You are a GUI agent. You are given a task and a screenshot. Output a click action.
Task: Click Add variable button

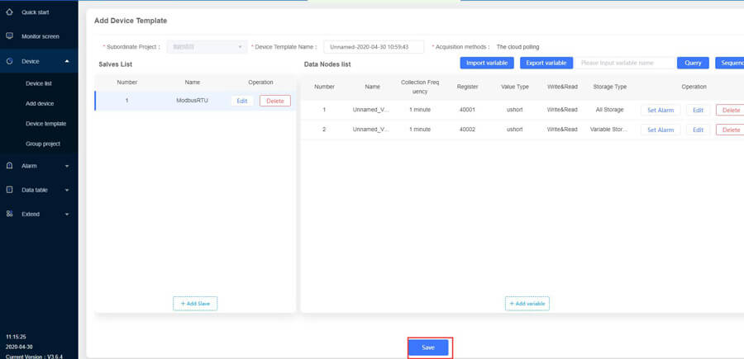click(x=527, y=304)
